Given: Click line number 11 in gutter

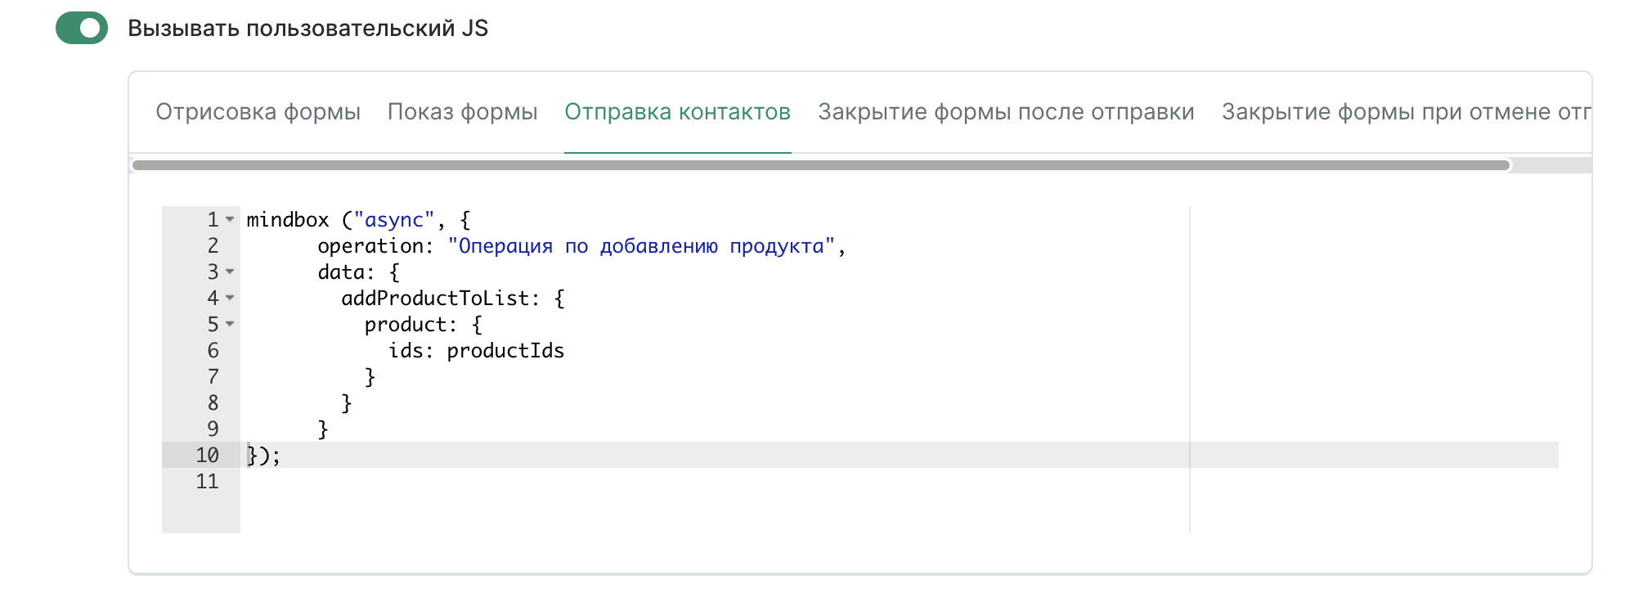Looking at the screenshot, I should click(x=207, y=481).
